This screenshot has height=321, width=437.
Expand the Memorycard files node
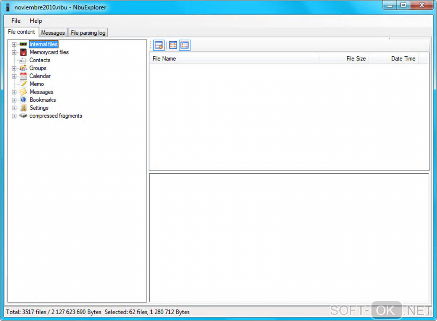14,52
